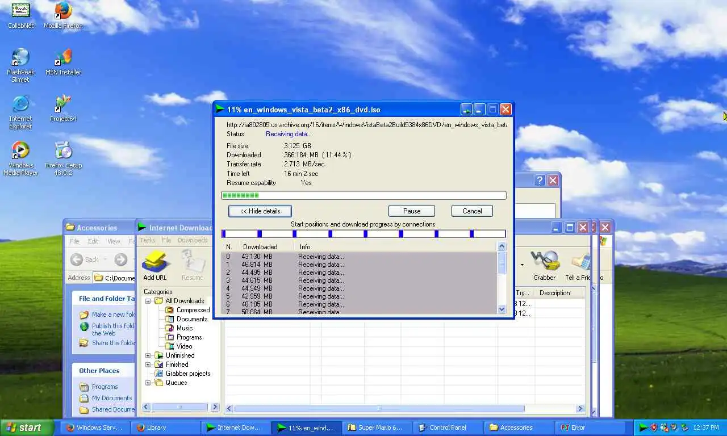Image resolution: width=727 pixels, height=436 pixels.
Task: Click the Forward arrow in Accessories window
Action: [x=120, y=259]
